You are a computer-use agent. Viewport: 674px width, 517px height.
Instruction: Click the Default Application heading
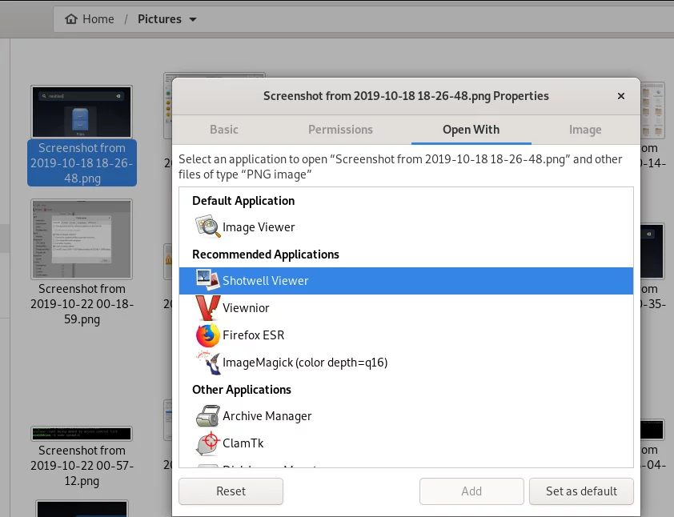[x=243, y=201]
